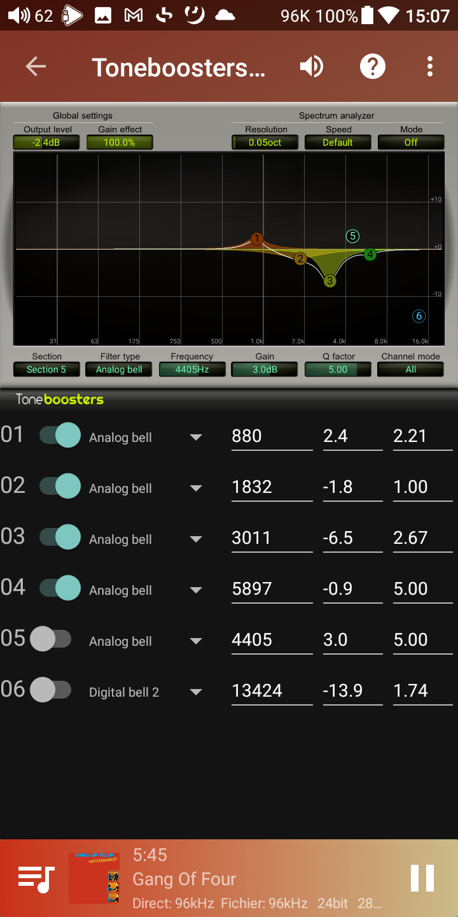The image size is (458, 917).
Task: Pause playback of Gang Of Four
Action: click(422, 878)
